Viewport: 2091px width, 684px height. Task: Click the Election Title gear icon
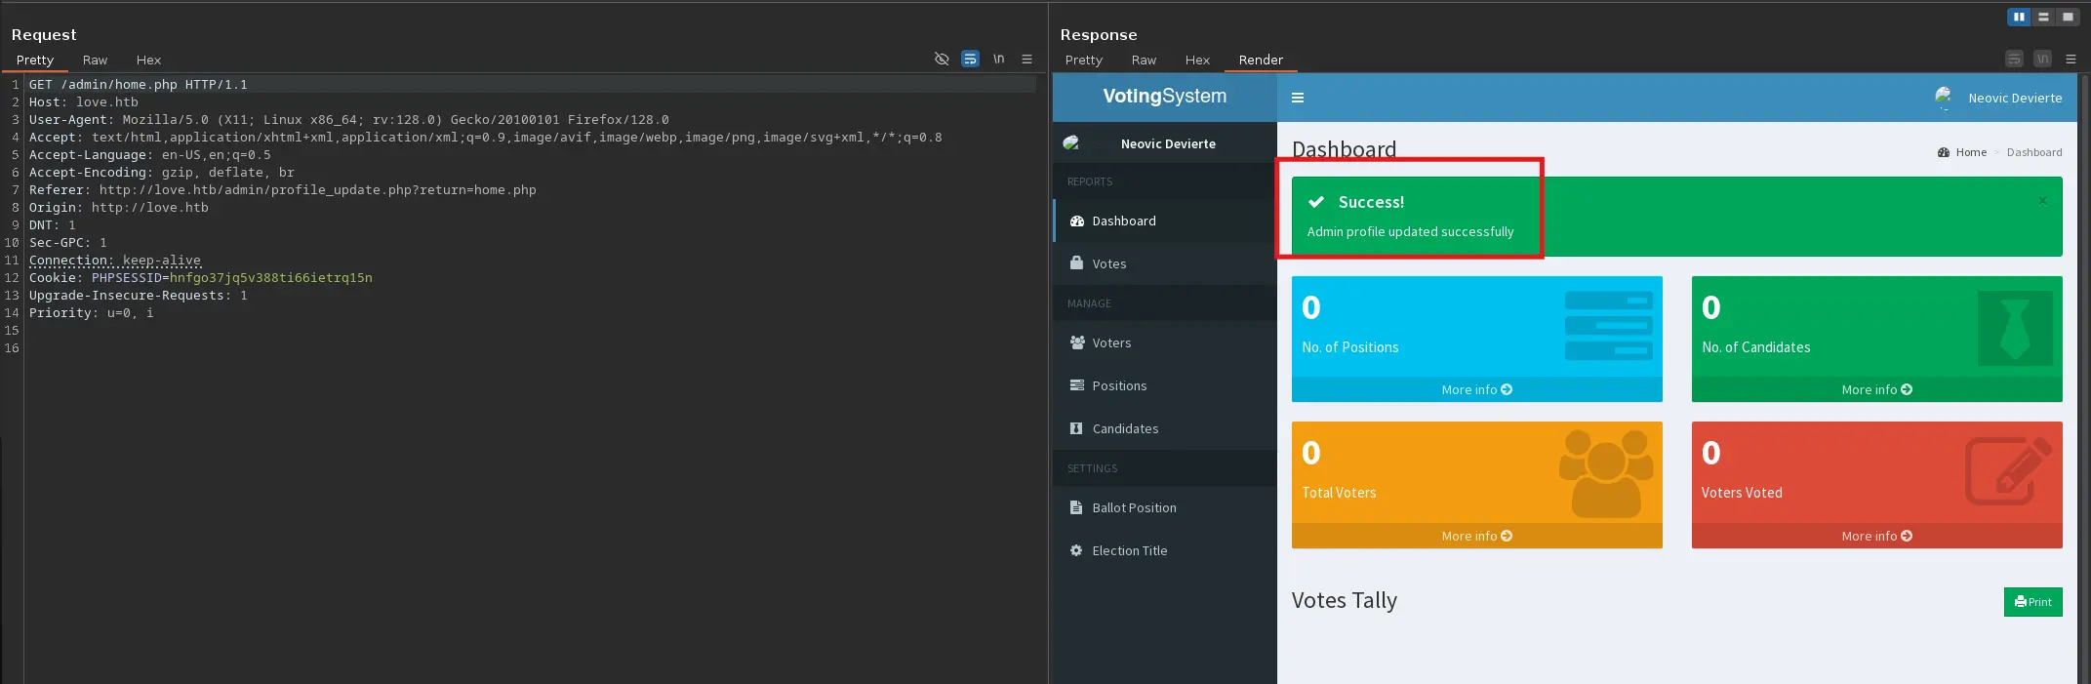tap(1076, 550)
